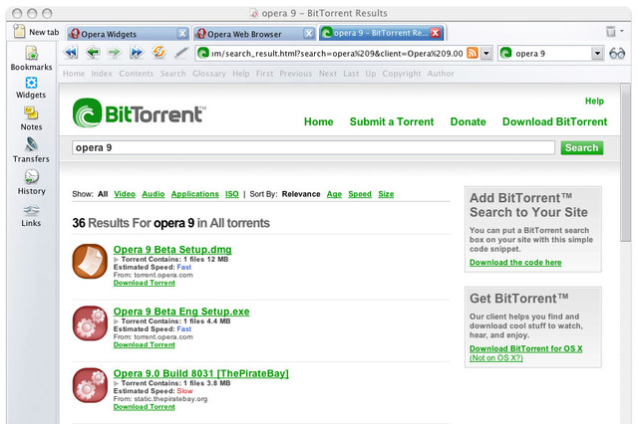Viewport: 638px width, 424px height.
Task: Open the Links panel
Action: (x=31, y=215)
